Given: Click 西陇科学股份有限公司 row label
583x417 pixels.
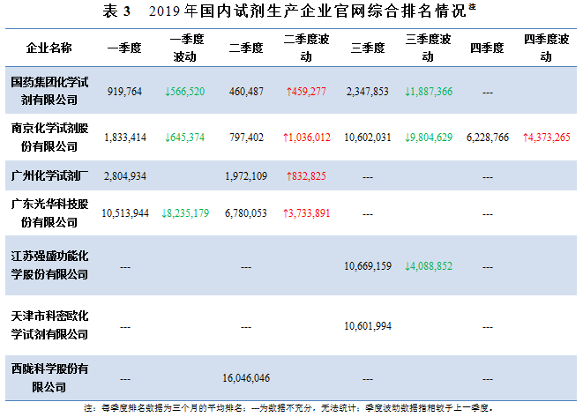Looking at the screenshot, I should click(x=50, y=377).
